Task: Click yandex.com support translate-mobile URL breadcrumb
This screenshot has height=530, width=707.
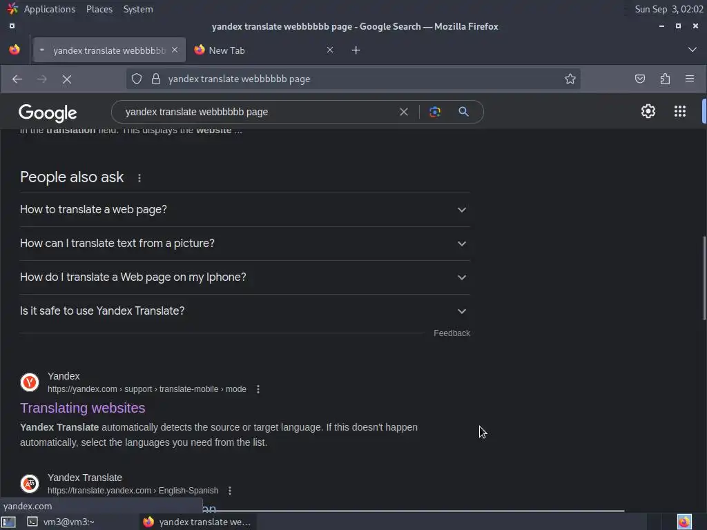Action: click(x=147, y=389)
